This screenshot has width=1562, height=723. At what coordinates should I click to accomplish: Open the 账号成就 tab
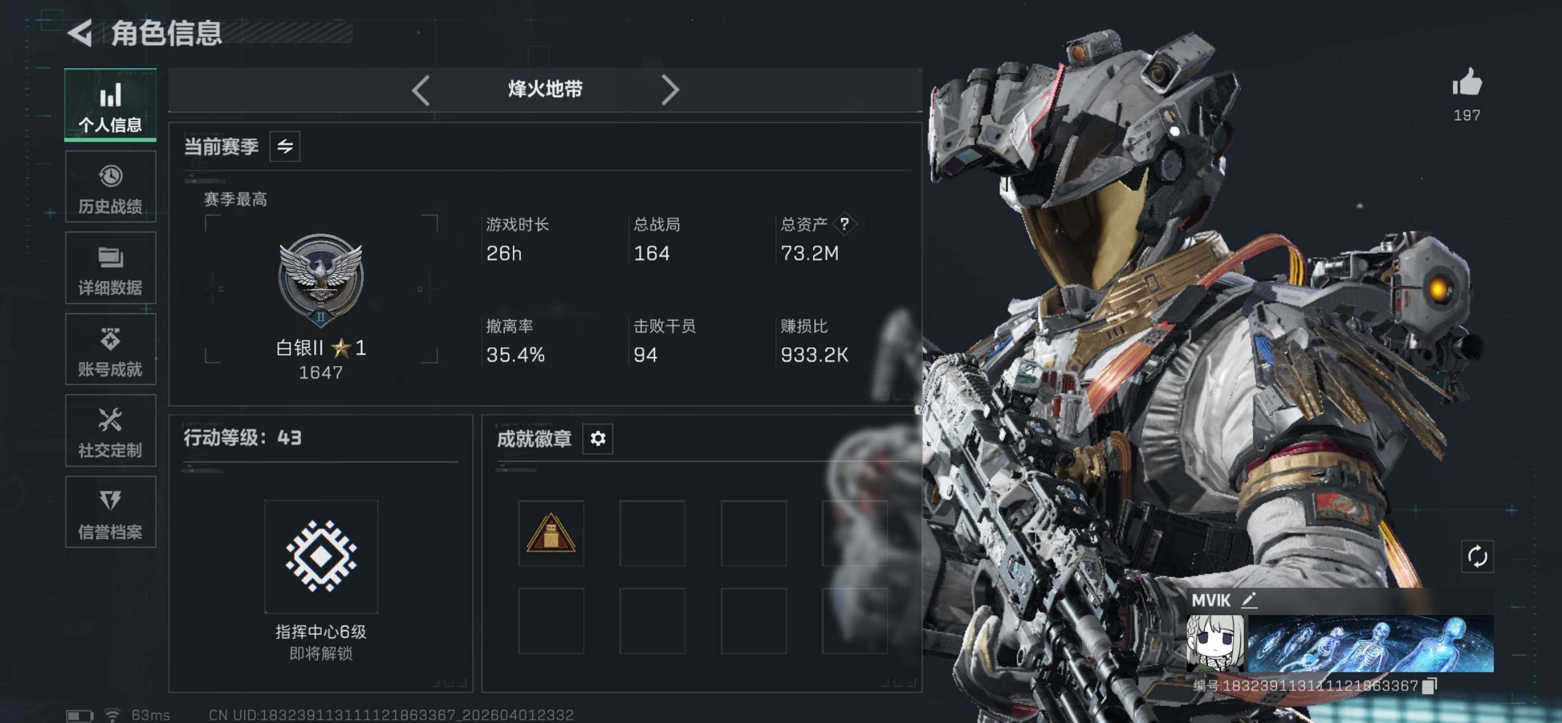point(110,349)
